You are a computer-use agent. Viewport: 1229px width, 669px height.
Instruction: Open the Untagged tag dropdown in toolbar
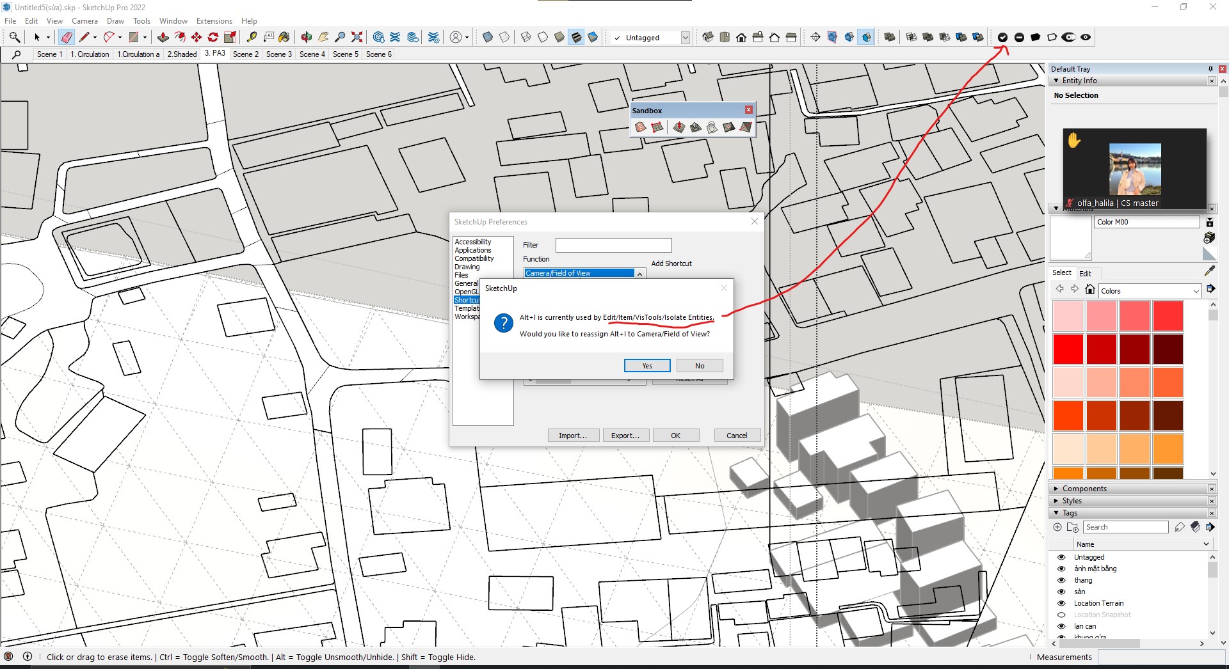pos(685,38)
